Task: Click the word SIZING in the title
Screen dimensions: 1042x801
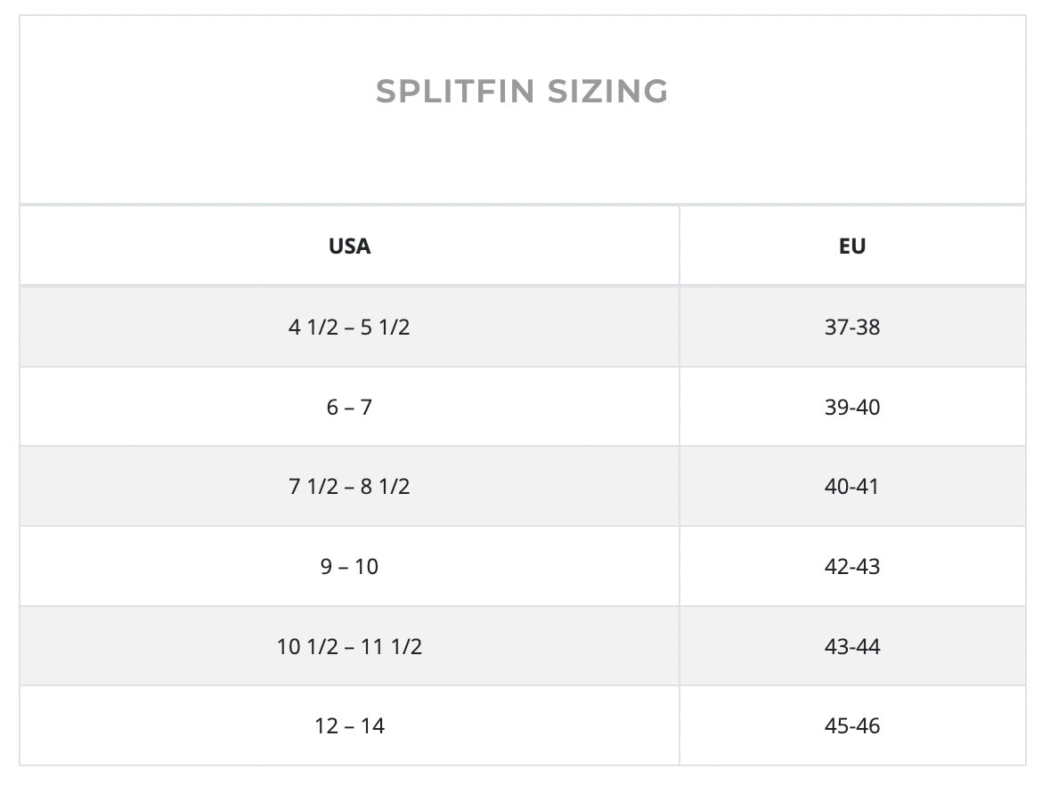Action: pyautogui.click(x=608, y=91)
